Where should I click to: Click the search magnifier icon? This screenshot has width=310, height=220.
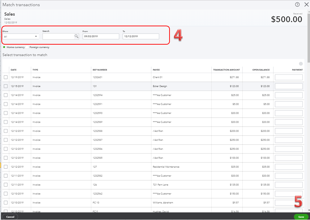click(x=76, y=36)
